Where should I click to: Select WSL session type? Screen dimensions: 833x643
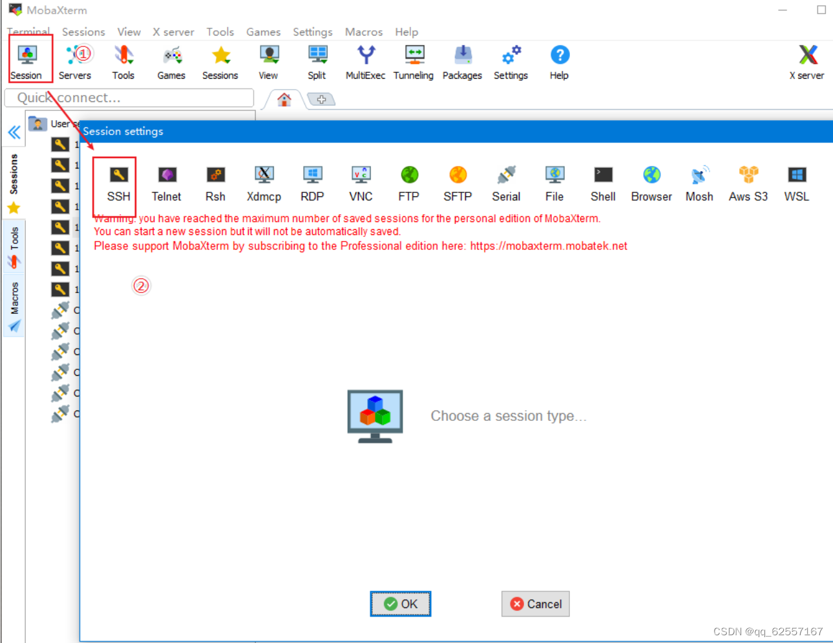pyautogui.click(x=797, y=185)
